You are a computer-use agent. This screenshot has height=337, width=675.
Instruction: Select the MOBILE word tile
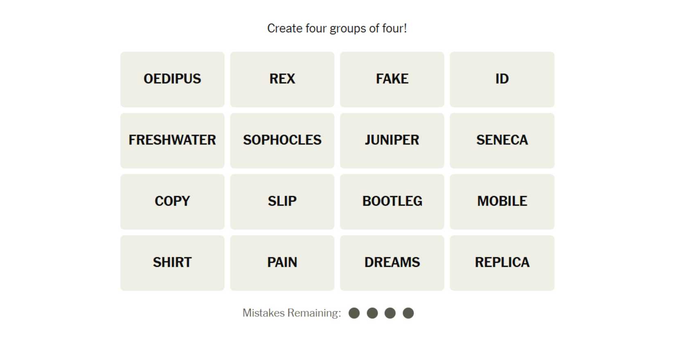tap(502, 201)
